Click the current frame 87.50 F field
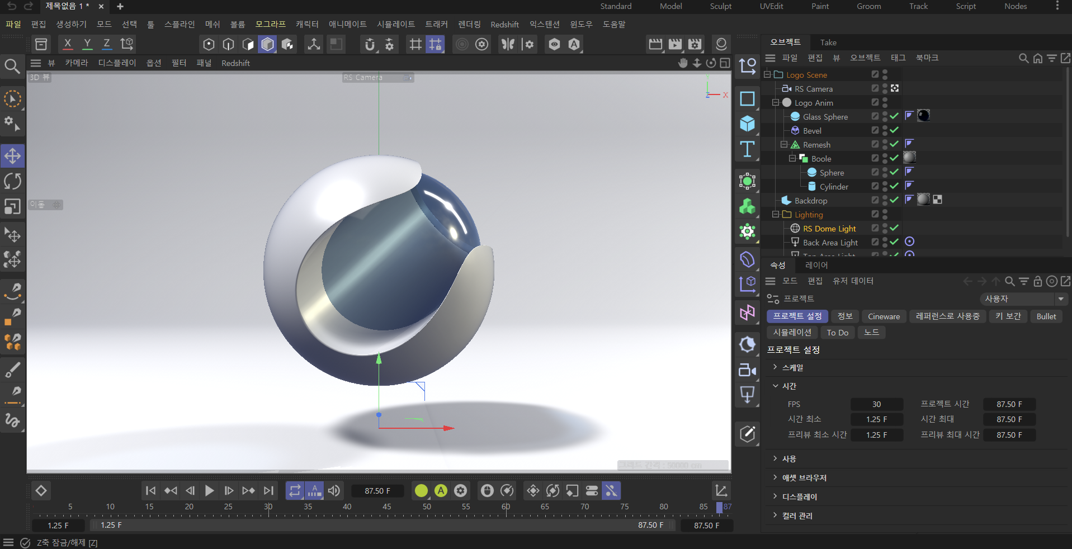Viewport: 1072px width, 549px height. pyautogui.click(x=377, y=491)
